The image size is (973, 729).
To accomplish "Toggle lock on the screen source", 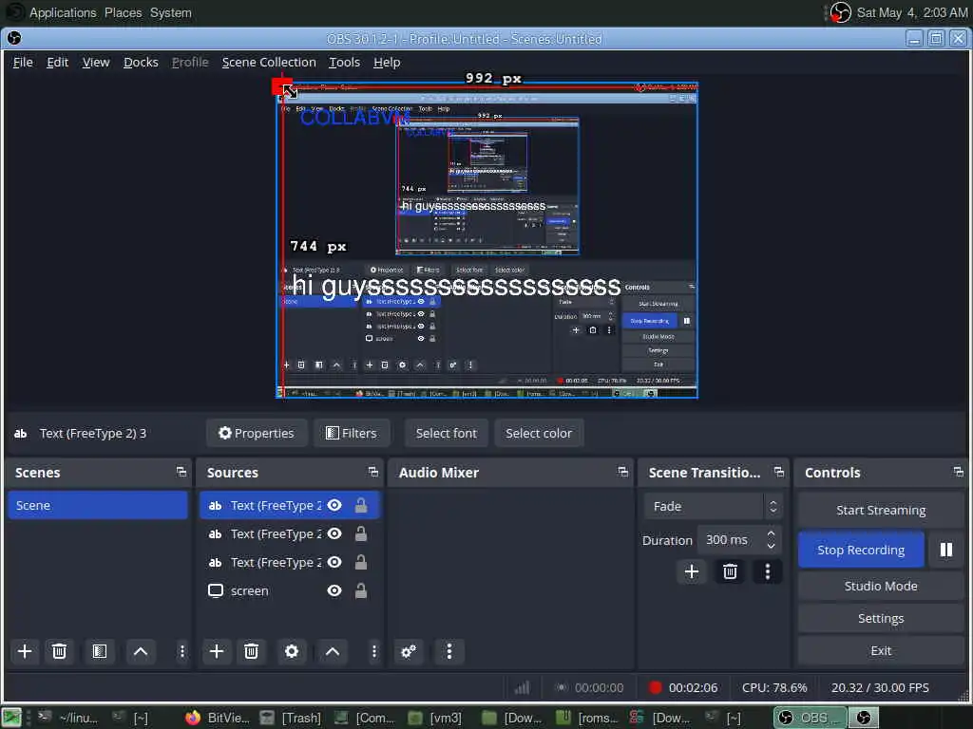I will click(360, 590).
